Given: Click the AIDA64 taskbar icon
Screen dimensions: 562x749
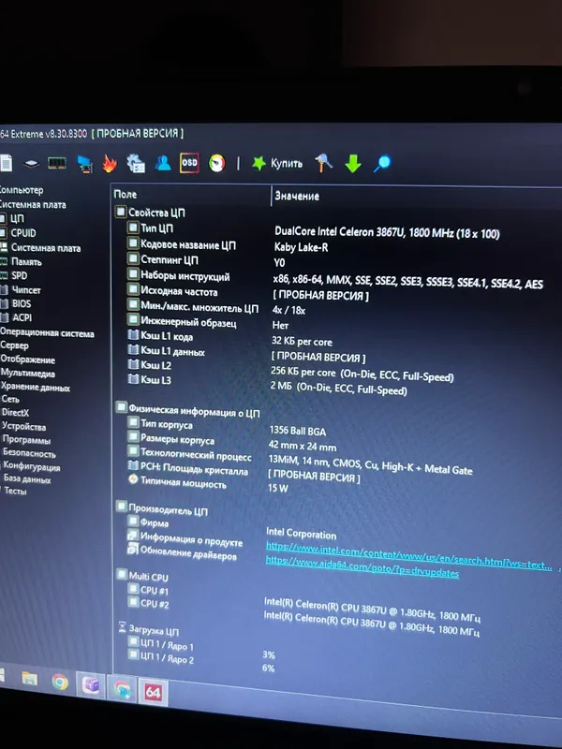Looking at the screenshot, I should pyautogui.click(x=153, y=692).
